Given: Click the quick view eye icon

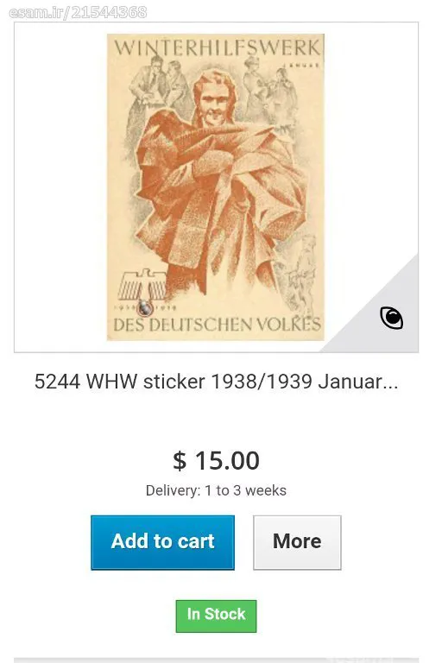Looking at the screenshot, I should [391, 318].
